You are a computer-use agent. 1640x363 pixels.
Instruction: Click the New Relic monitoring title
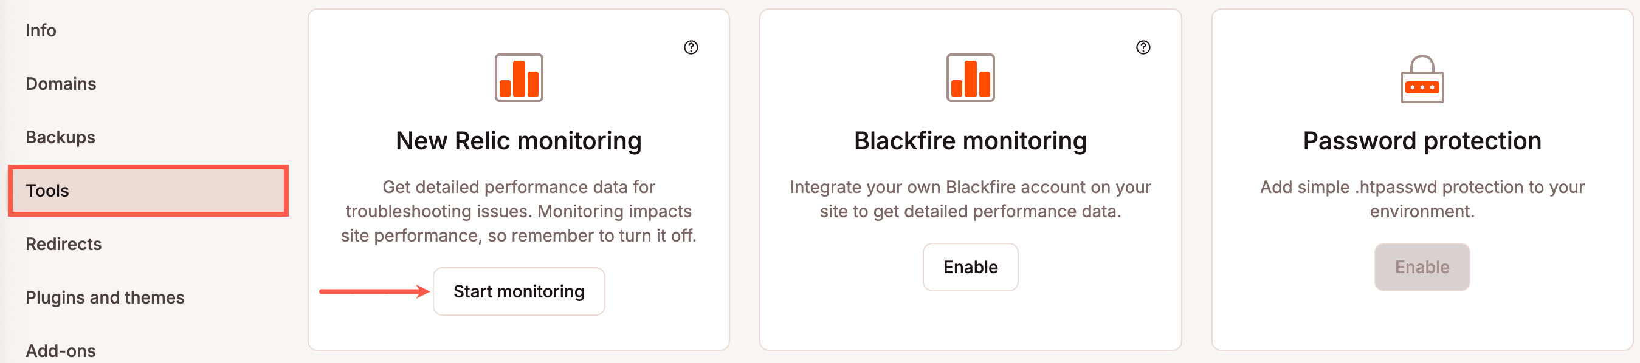point(519,140)
